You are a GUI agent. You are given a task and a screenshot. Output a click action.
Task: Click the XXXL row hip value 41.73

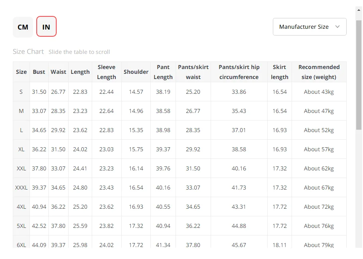click(239, 188)
